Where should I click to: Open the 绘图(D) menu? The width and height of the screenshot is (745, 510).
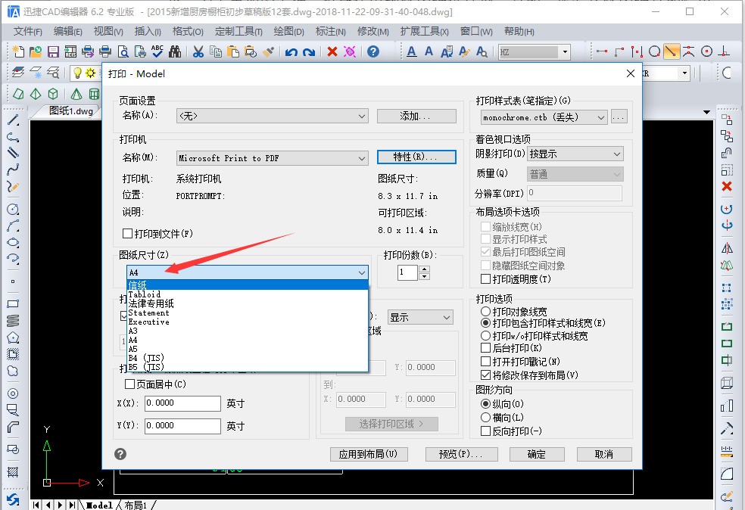[289, 31]
